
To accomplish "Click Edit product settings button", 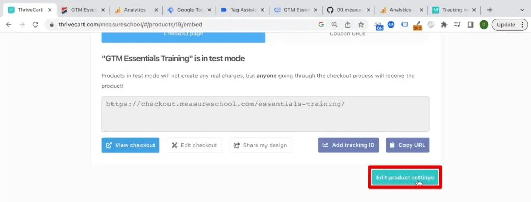I will [x=405, y=177].
